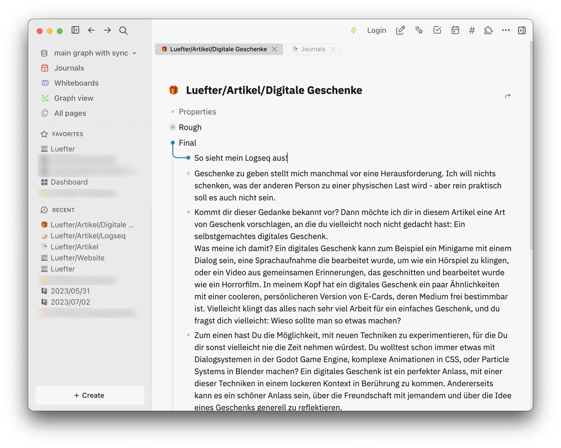Toggle the left sidebar icon
Screen dimensions: 561x448
click(75, 30)
